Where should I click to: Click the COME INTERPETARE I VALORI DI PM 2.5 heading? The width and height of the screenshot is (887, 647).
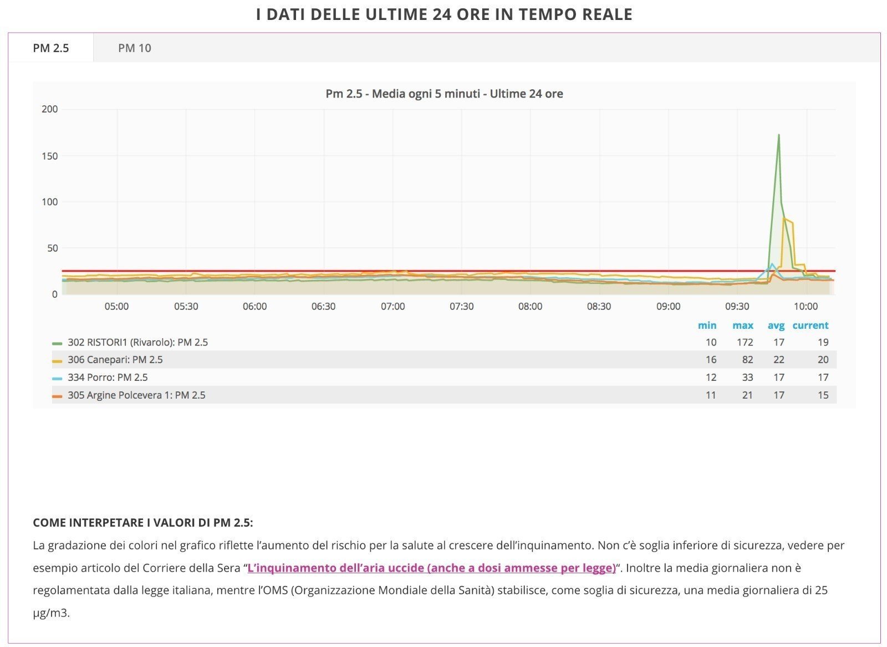[x=143, y=523]
